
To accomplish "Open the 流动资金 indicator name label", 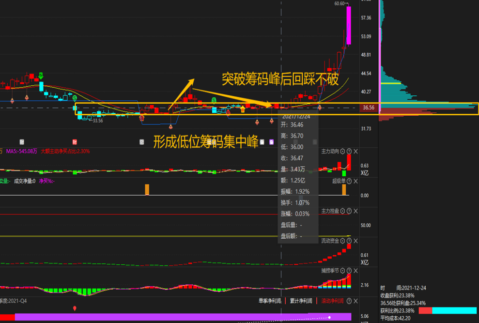I will click(x=330, y=241).
